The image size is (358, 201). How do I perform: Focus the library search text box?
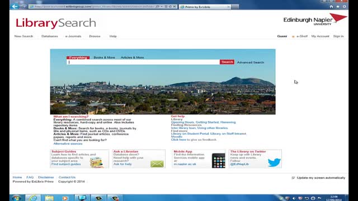(143, 62)
